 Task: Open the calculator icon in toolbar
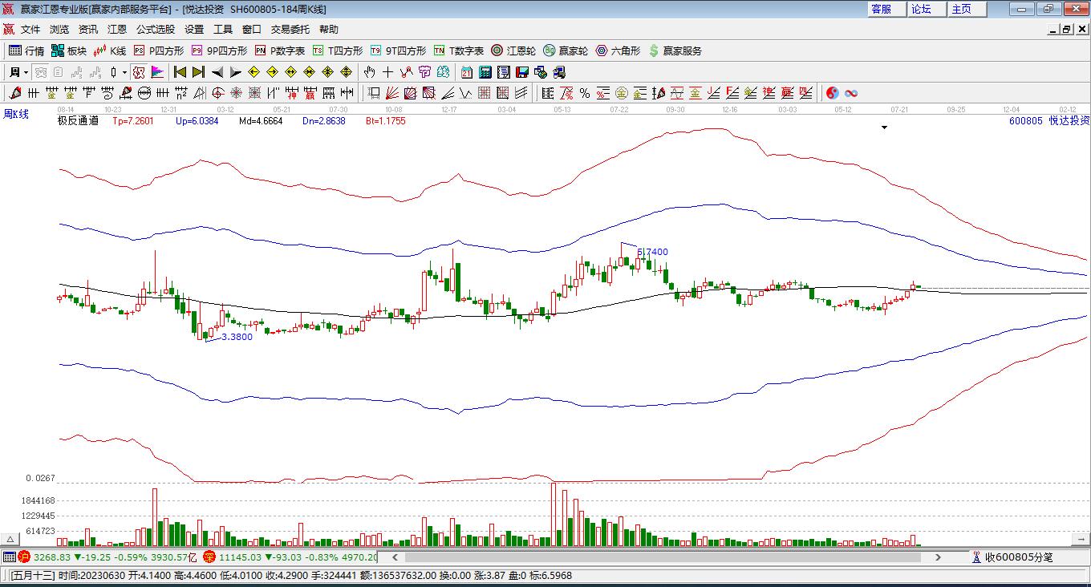pos(485,72)
